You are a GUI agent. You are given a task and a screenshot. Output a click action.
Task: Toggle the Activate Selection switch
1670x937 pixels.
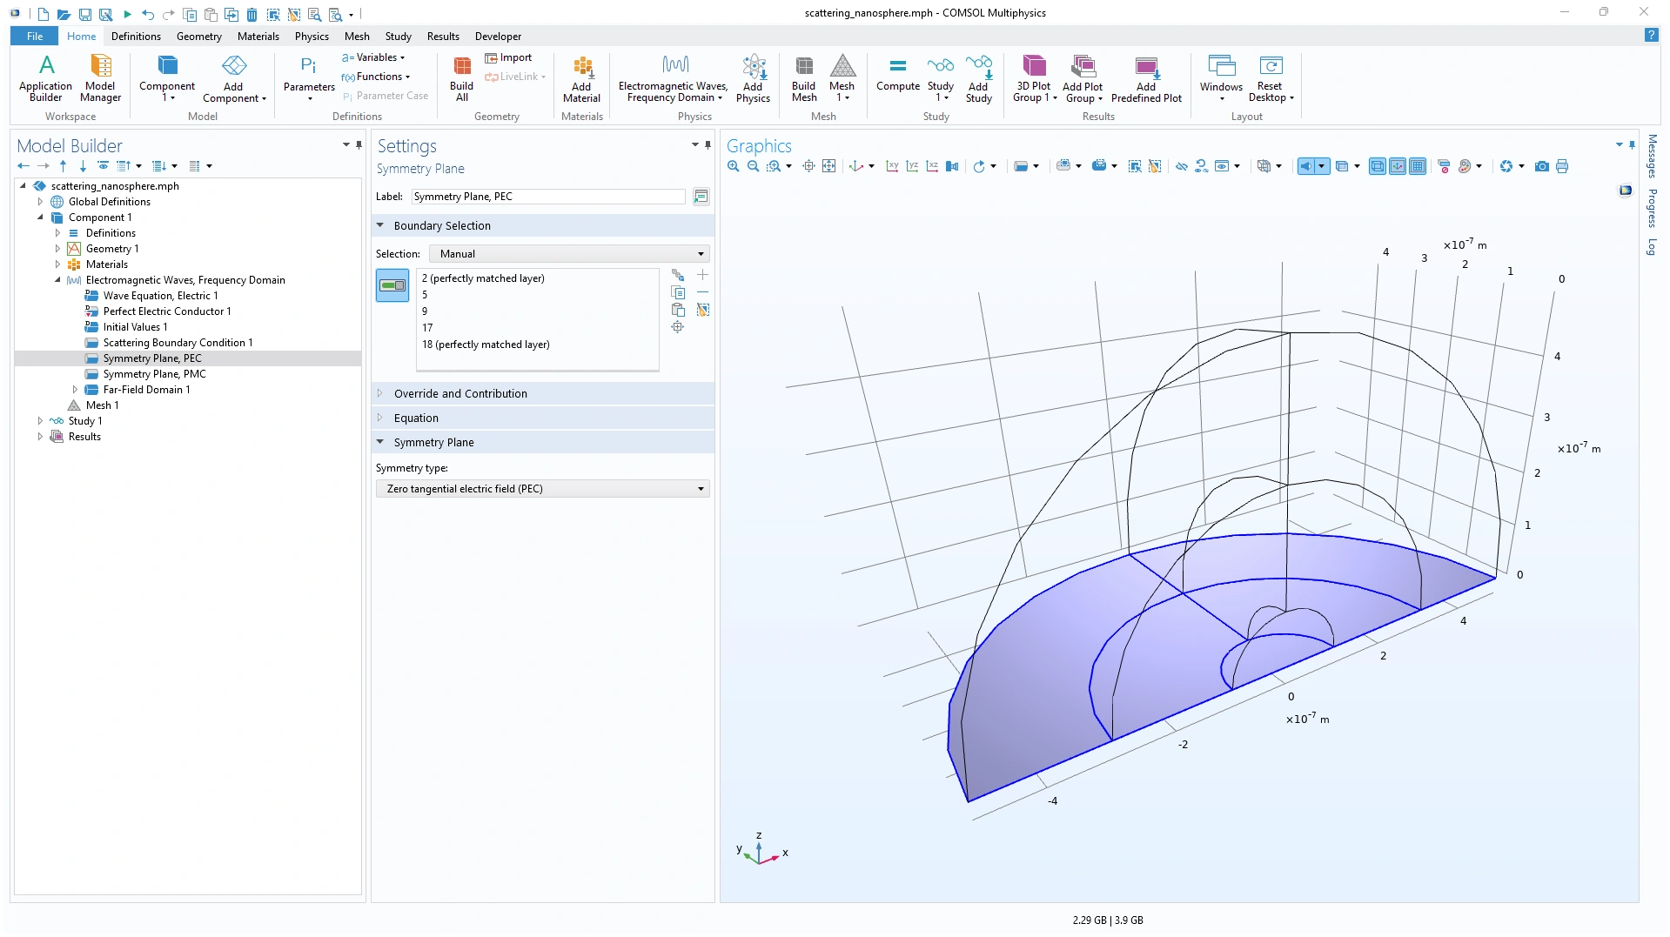click(x=392, y=285)
